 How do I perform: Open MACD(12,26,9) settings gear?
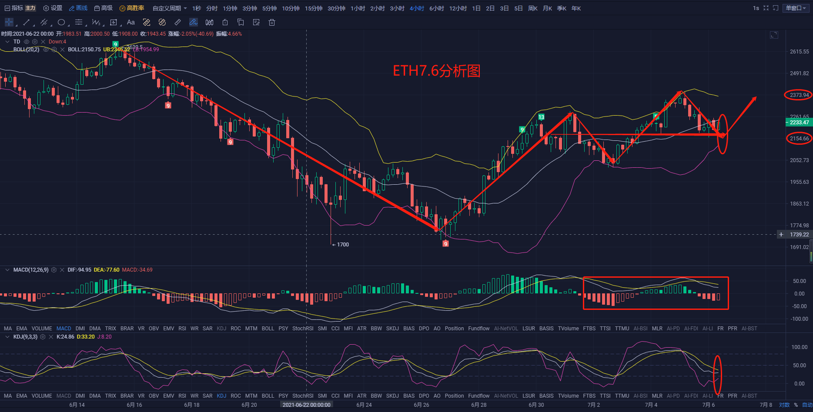[x=54, y=270]
